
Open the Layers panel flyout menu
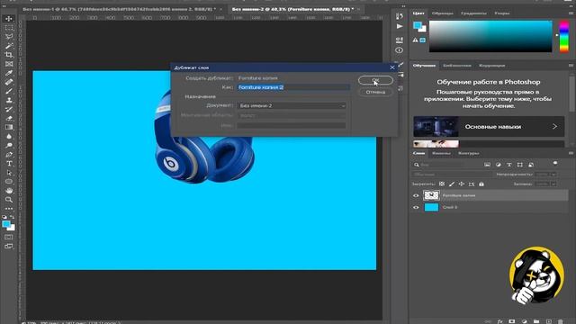click(x=571, y=153)
